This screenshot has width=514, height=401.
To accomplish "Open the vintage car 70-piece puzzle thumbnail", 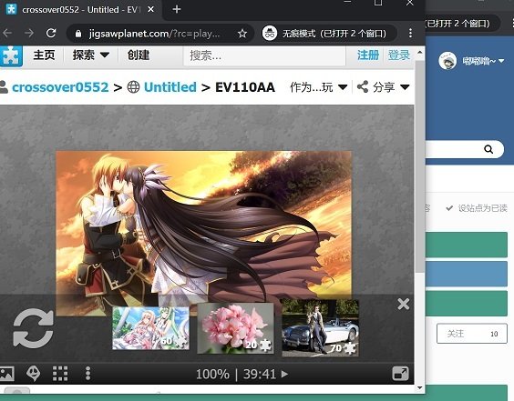I will (x=320, y=328).
